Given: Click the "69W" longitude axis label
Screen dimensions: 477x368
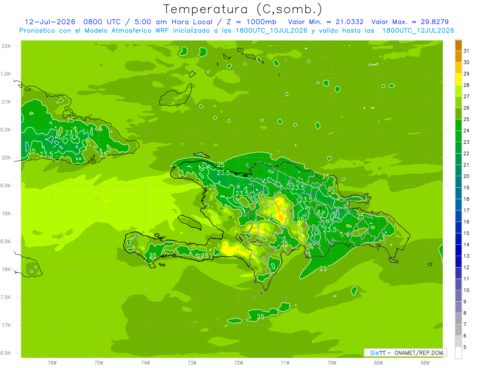Looking at the screenshot, I should click(378, 363).
